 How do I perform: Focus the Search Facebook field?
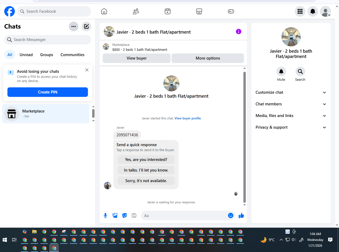click(54, 11)
